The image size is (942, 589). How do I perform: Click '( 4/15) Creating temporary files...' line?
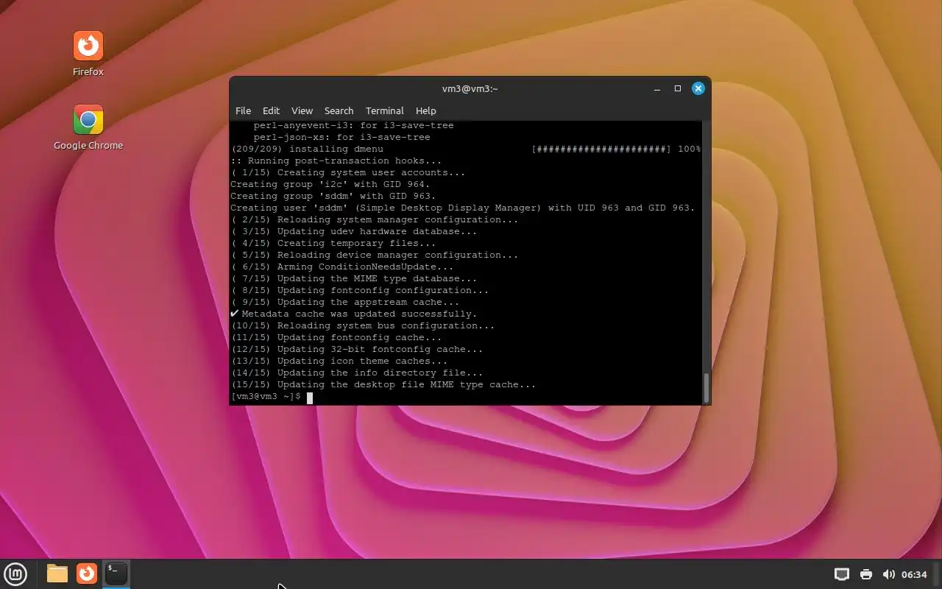(x=333, y=244)
